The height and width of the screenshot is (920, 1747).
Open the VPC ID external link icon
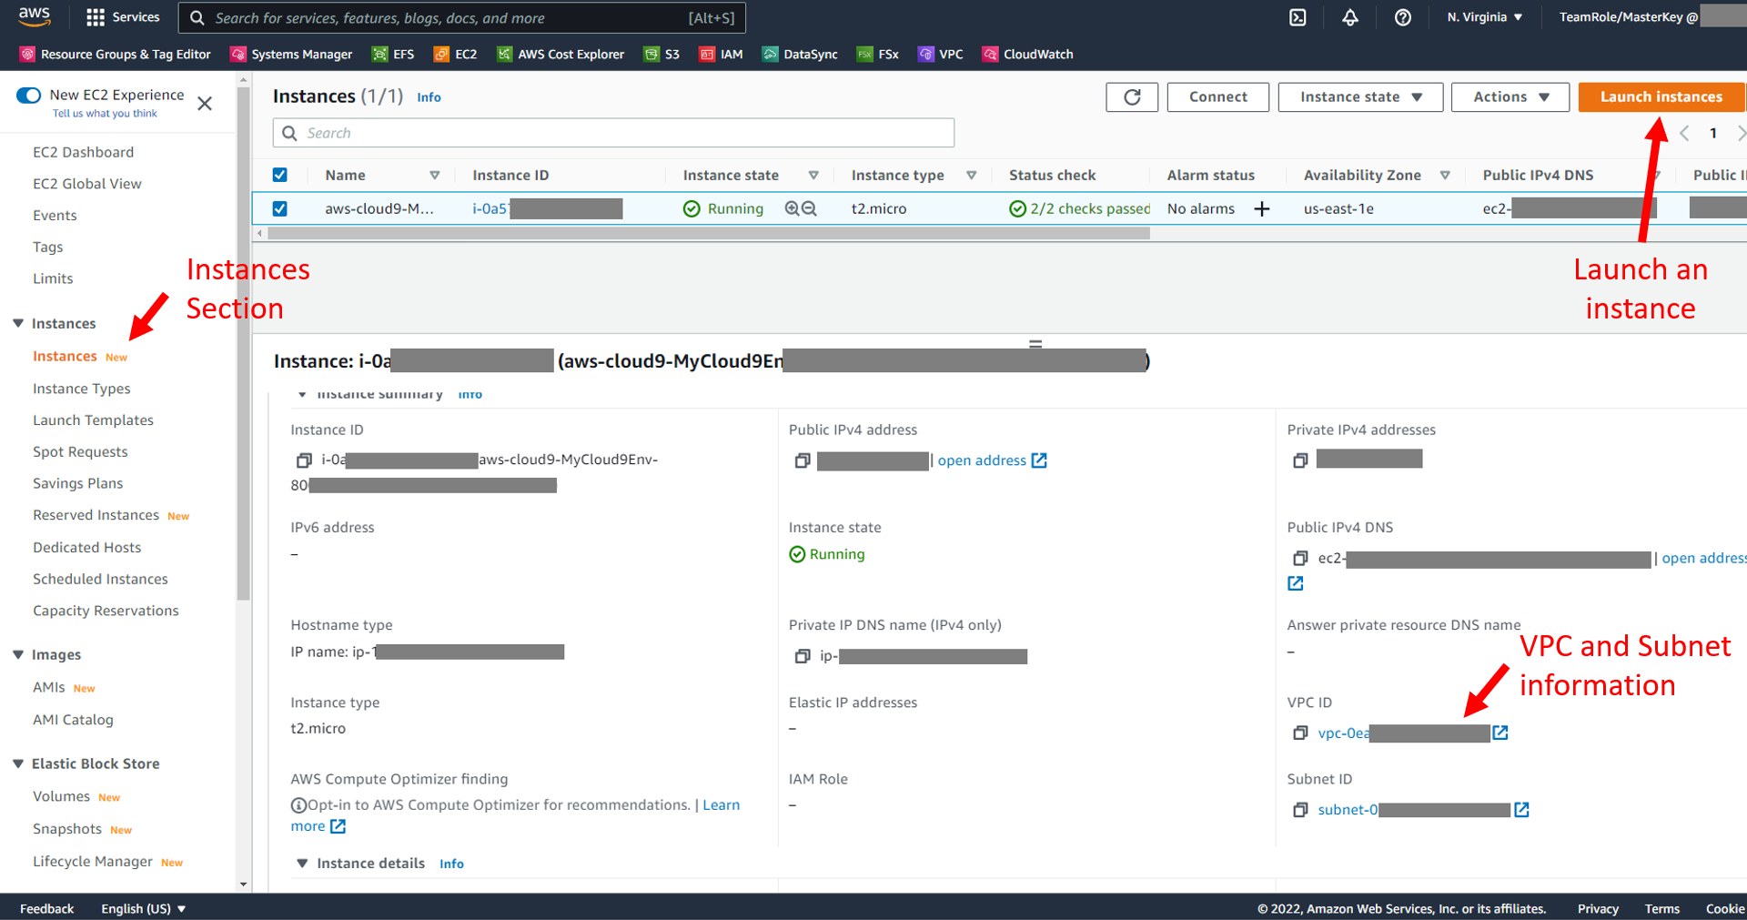(x=1500, y=733)
